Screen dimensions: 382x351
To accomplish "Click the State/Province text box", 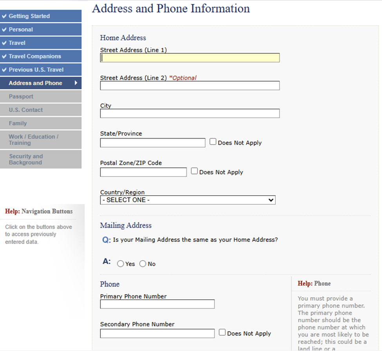I will (x=152, y=143).
